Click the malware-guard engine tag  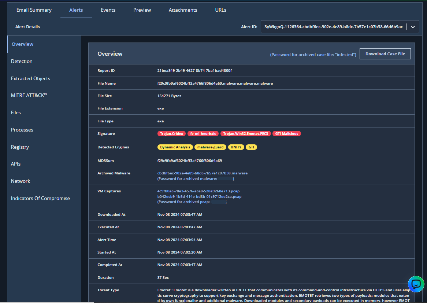click(x=210, y=147)
